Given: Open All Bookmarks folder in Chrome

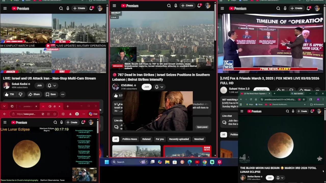Looking at the screenshot, I should (317, 104).
